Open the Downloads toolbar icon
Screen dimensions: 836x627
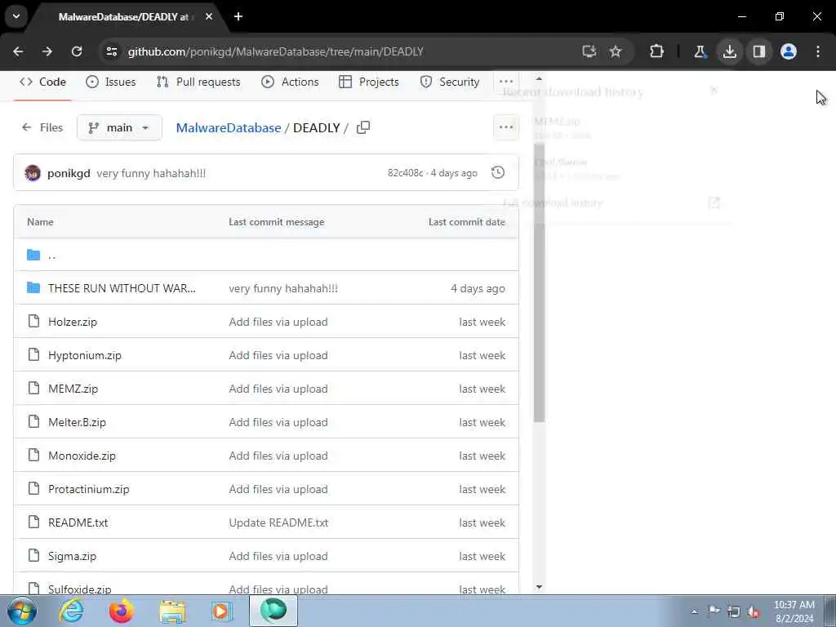pos(730,51)
